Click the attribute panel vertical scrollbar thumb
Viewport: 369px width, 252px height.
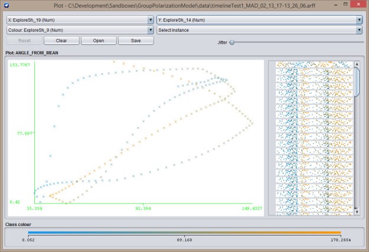click(357, 81)
